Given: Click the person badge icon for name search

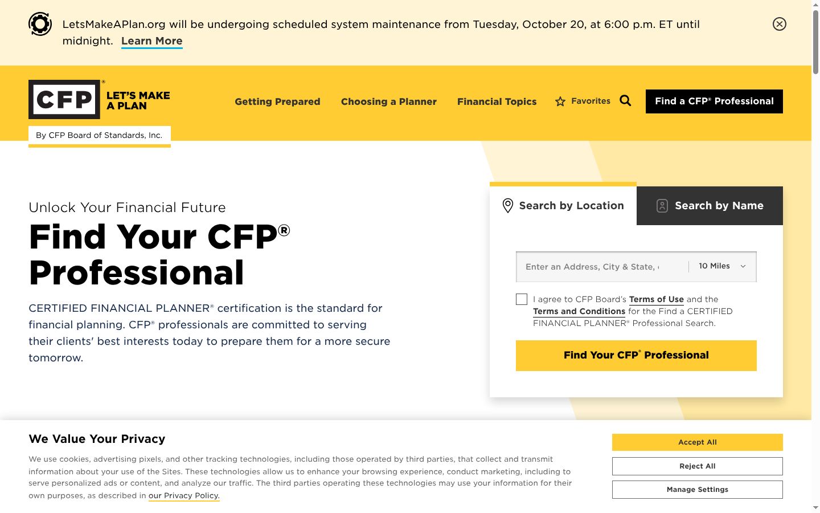Looking at the screenshot, I should click(662, 206).
